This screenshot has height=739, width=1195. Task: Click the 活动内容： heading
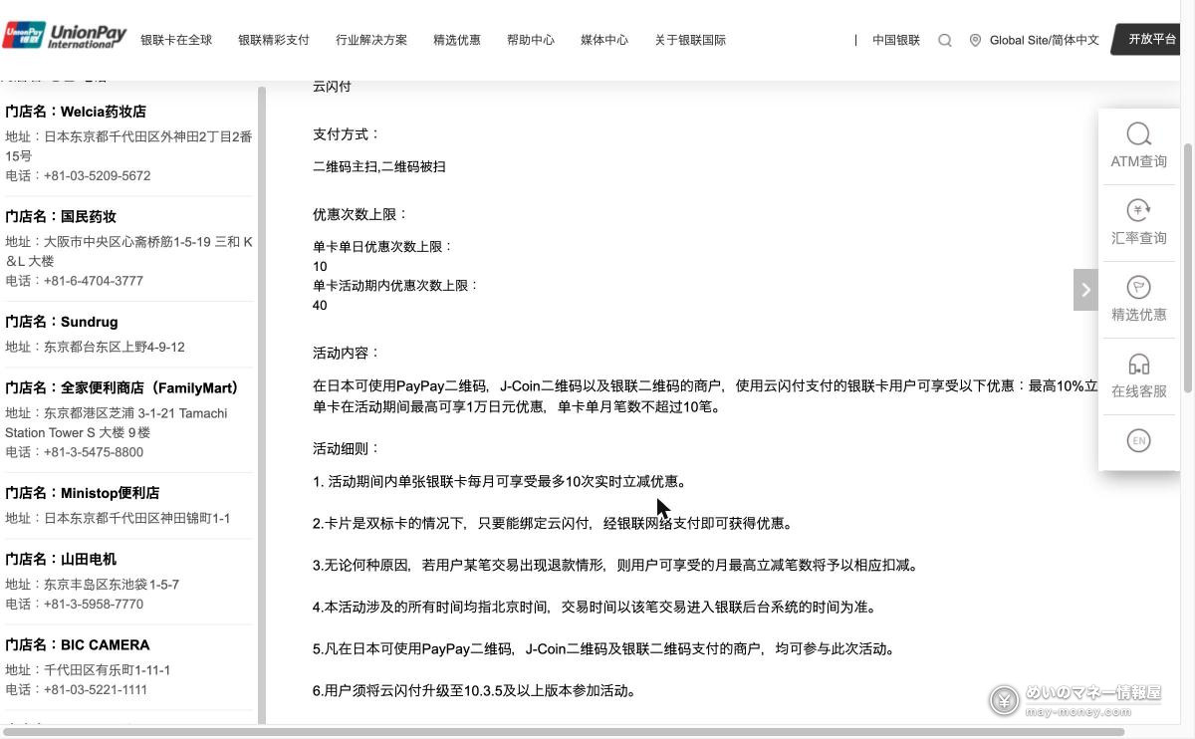point(347,353)
